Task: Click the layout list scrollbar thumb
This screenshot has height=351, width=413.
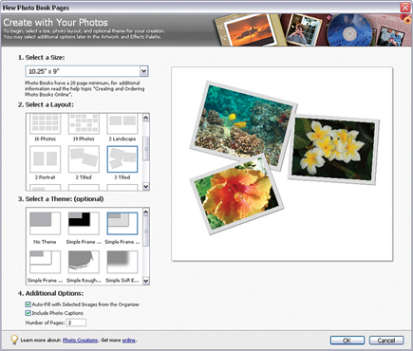Action: (x=146, y=149)
